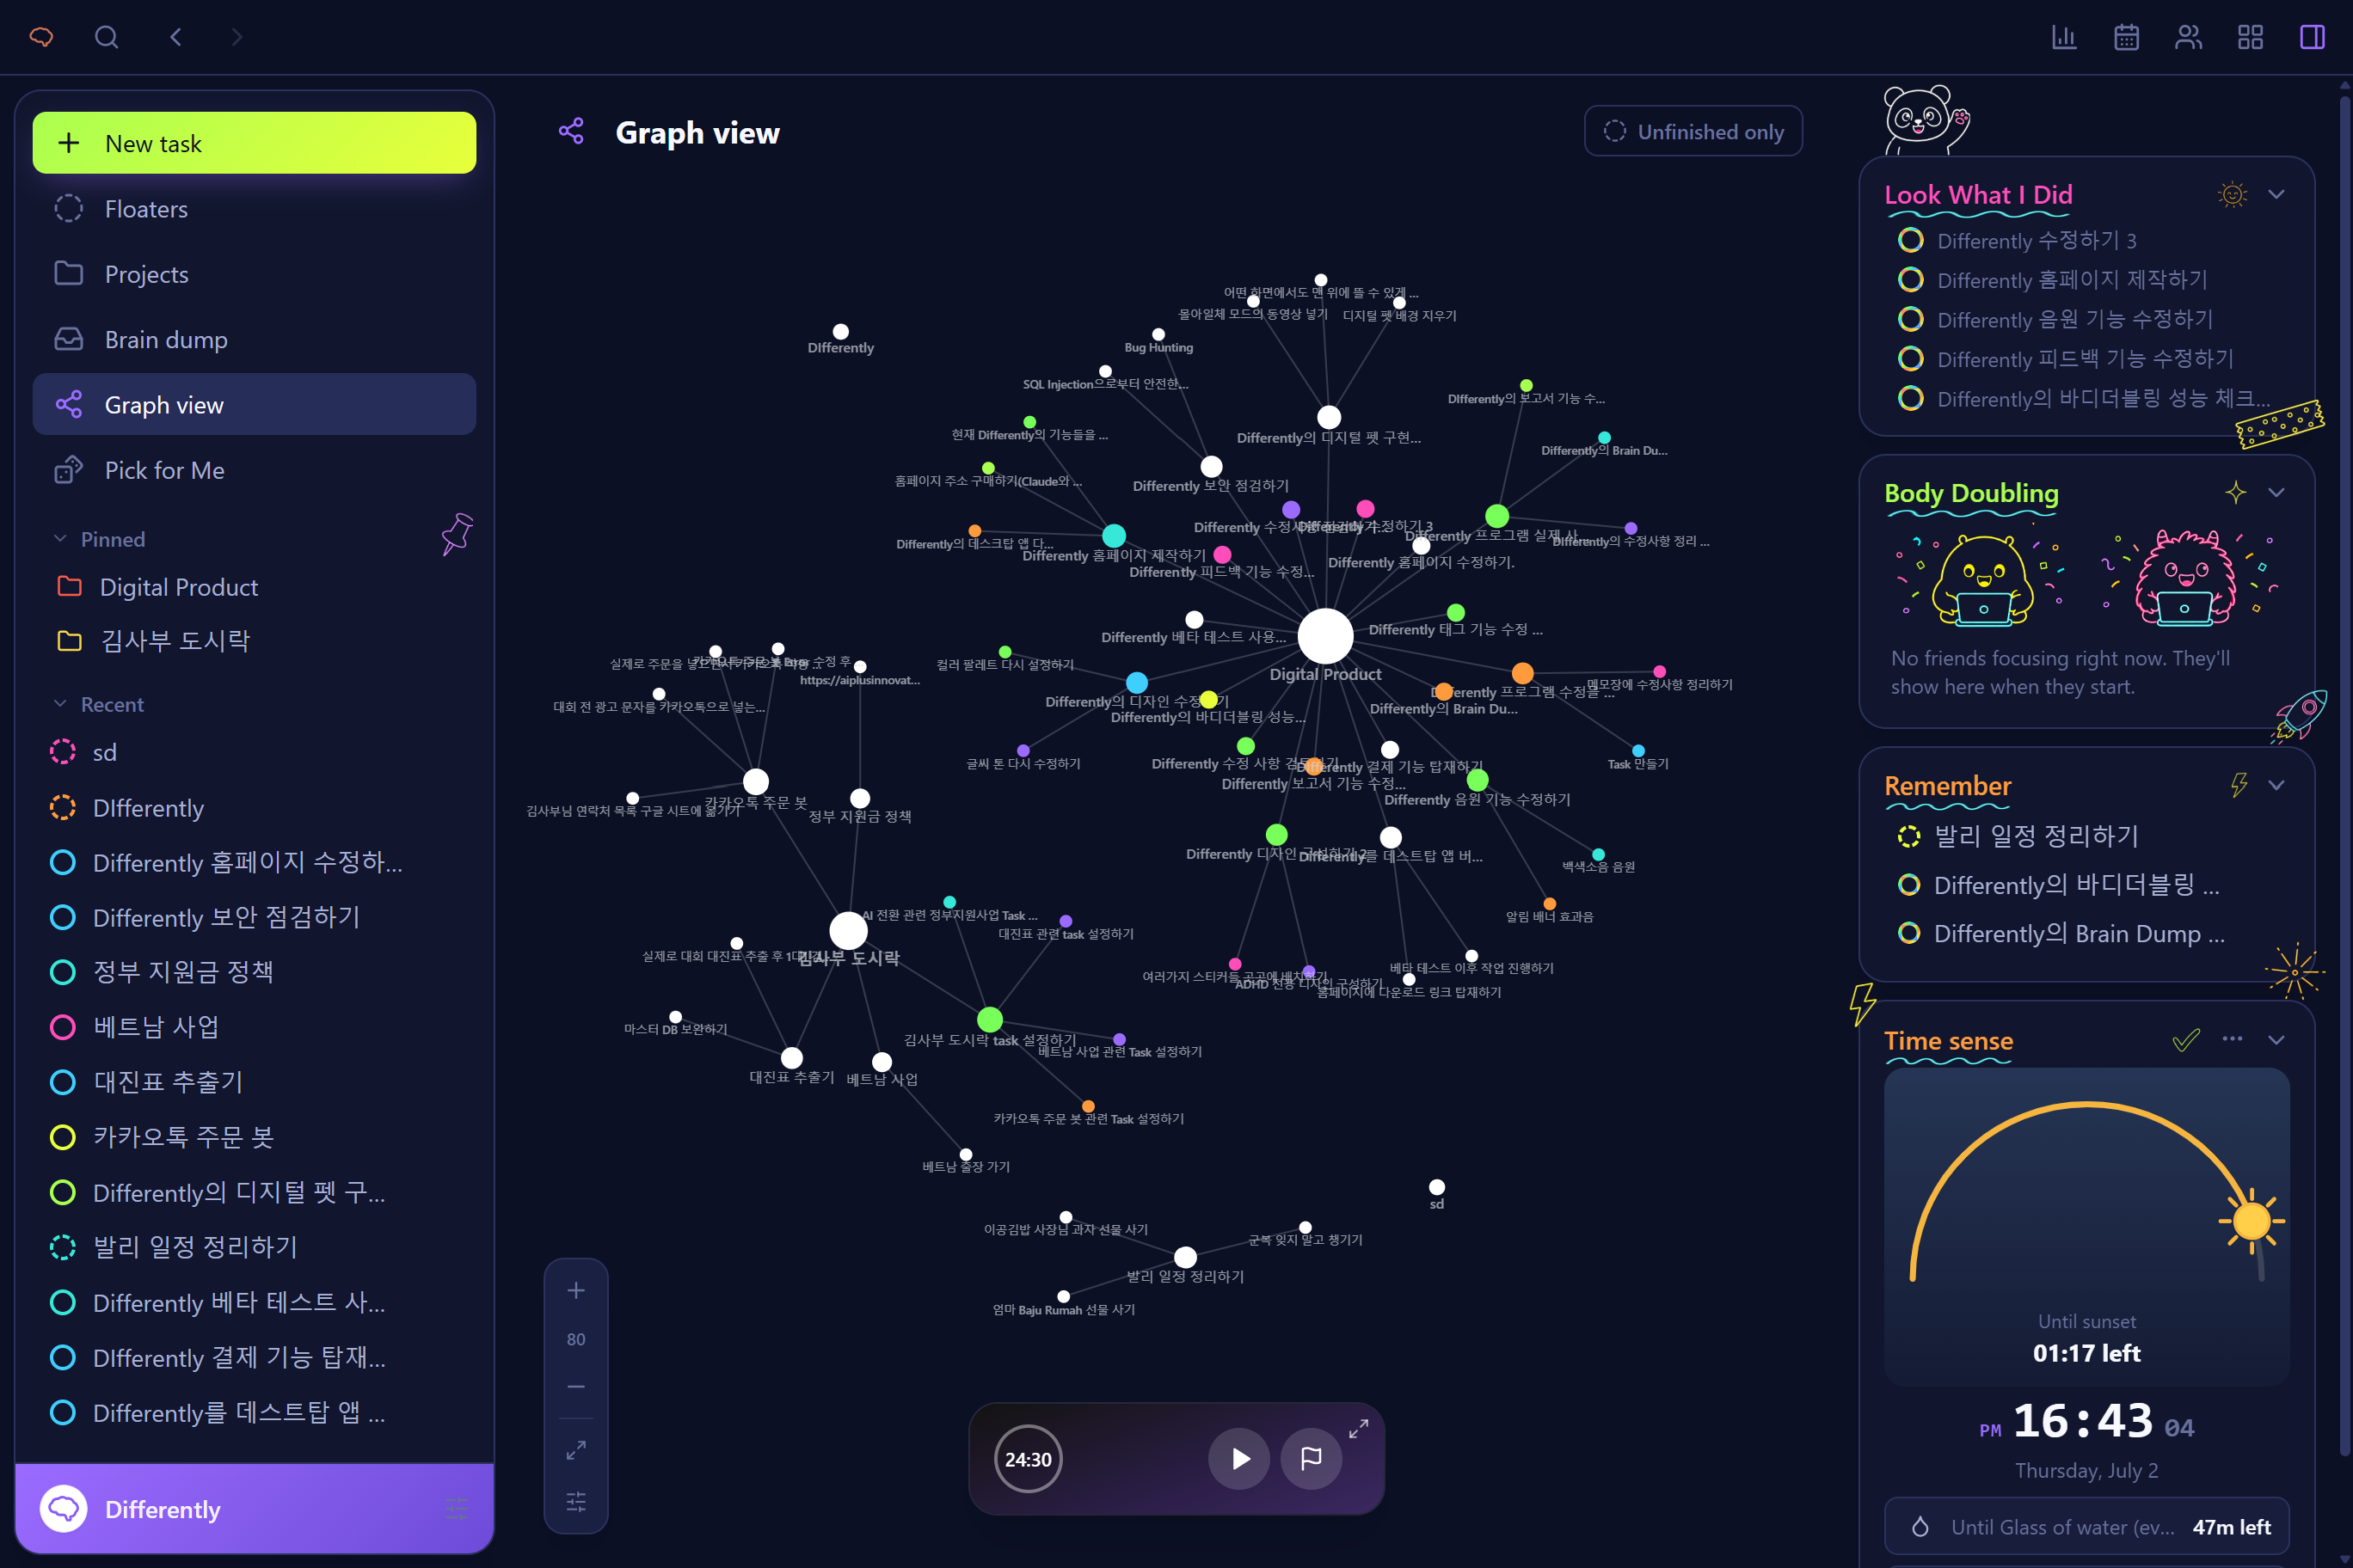This screenshot has width=2353, height=1568.
Task: Click the menu lines icon in Differently bar
Action: 456,1509
